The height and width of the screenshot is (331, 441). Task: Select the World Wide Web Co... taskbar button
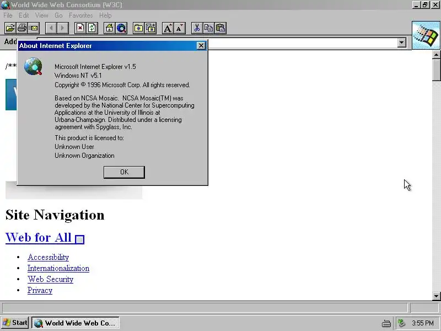pyautogui.click(x=76, y=323)
